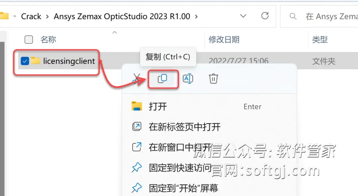
Task: Click the Delete trash can icon
Action: (213, 79)
